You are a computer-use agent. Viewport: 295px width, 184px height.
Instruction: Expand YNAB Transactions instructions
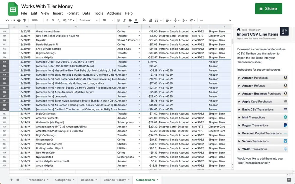263,149
